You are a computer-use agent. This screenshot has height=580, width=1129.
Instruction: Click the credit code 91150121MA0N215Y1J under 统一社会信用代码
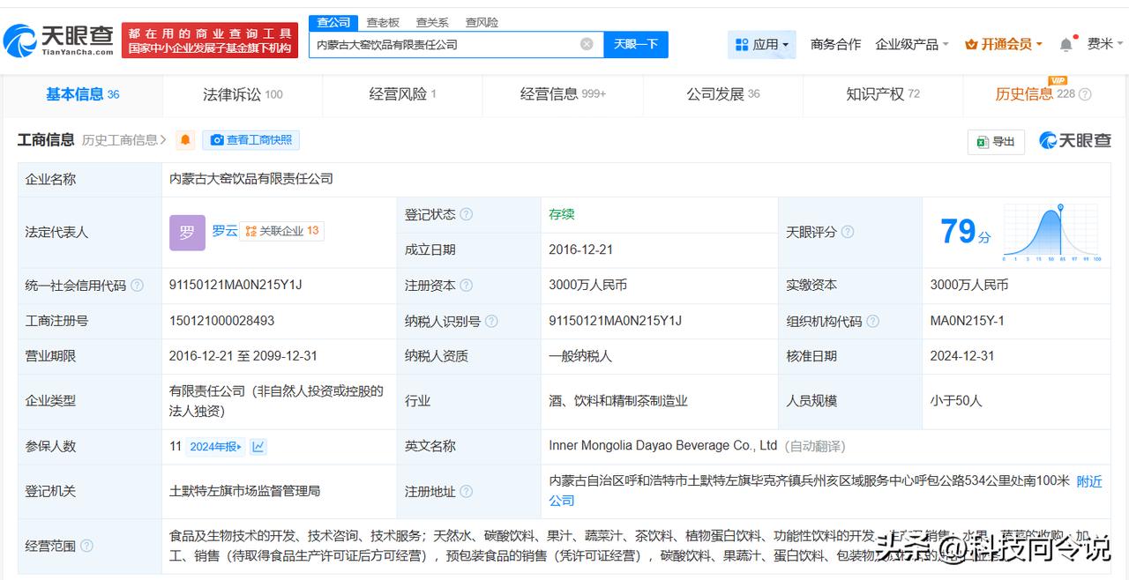click(x=236, y=286)
